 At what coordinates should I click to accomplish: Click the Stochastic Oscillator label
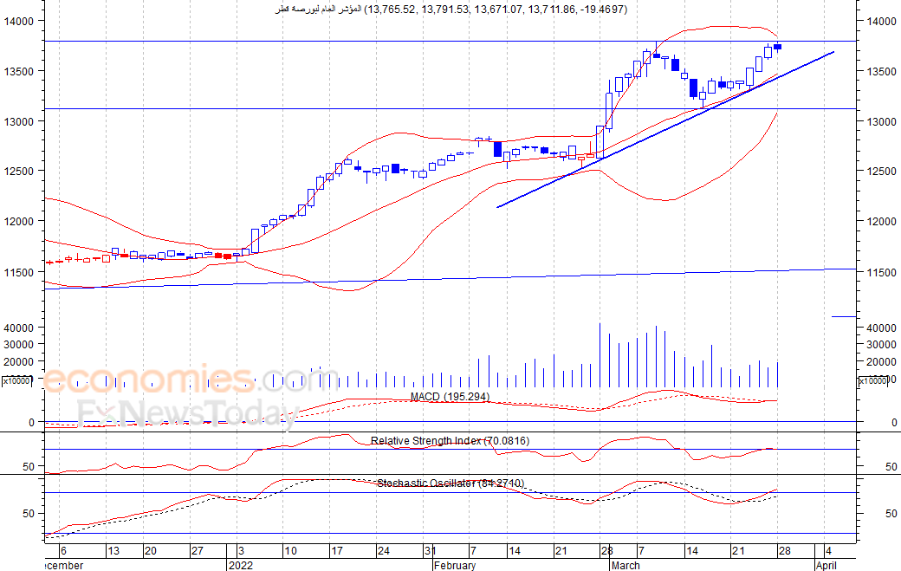point(450,483)
